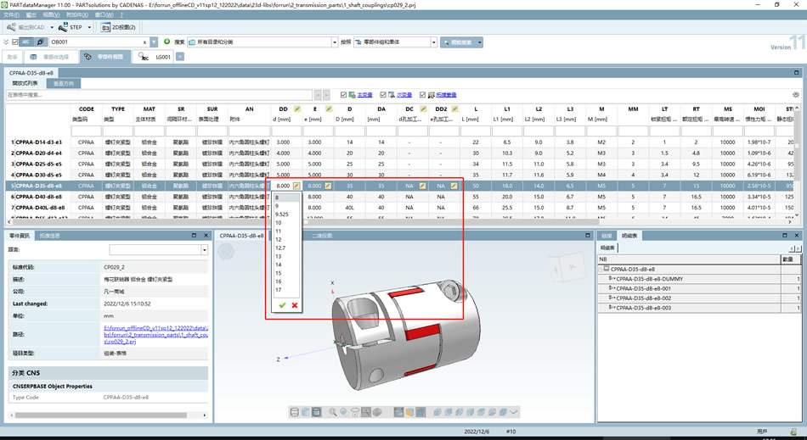807x440 pixels.
Task: Click the pencil icon in DC column header
Action: [x=423, y=109]
